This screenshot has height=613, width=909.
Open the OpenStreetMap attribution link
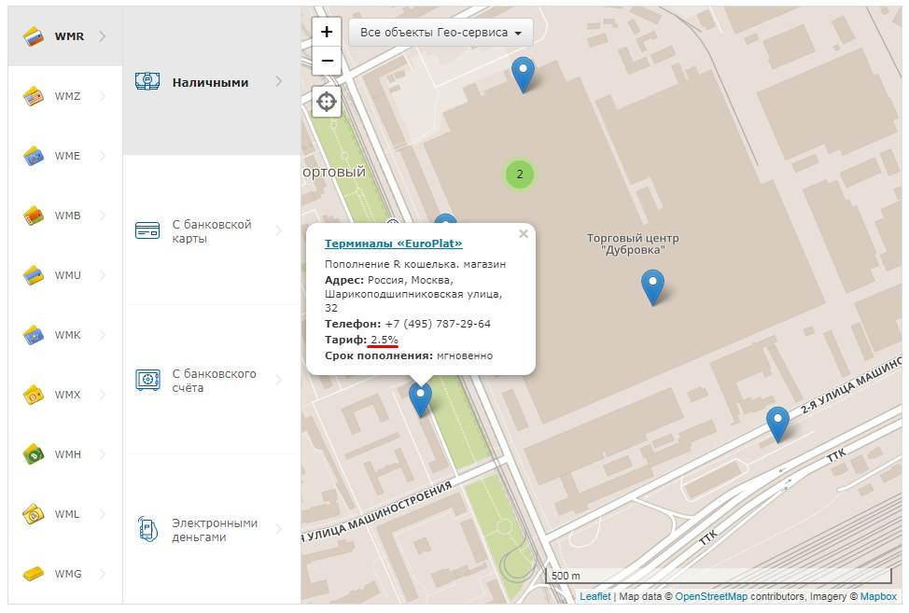tap(710, 597)
